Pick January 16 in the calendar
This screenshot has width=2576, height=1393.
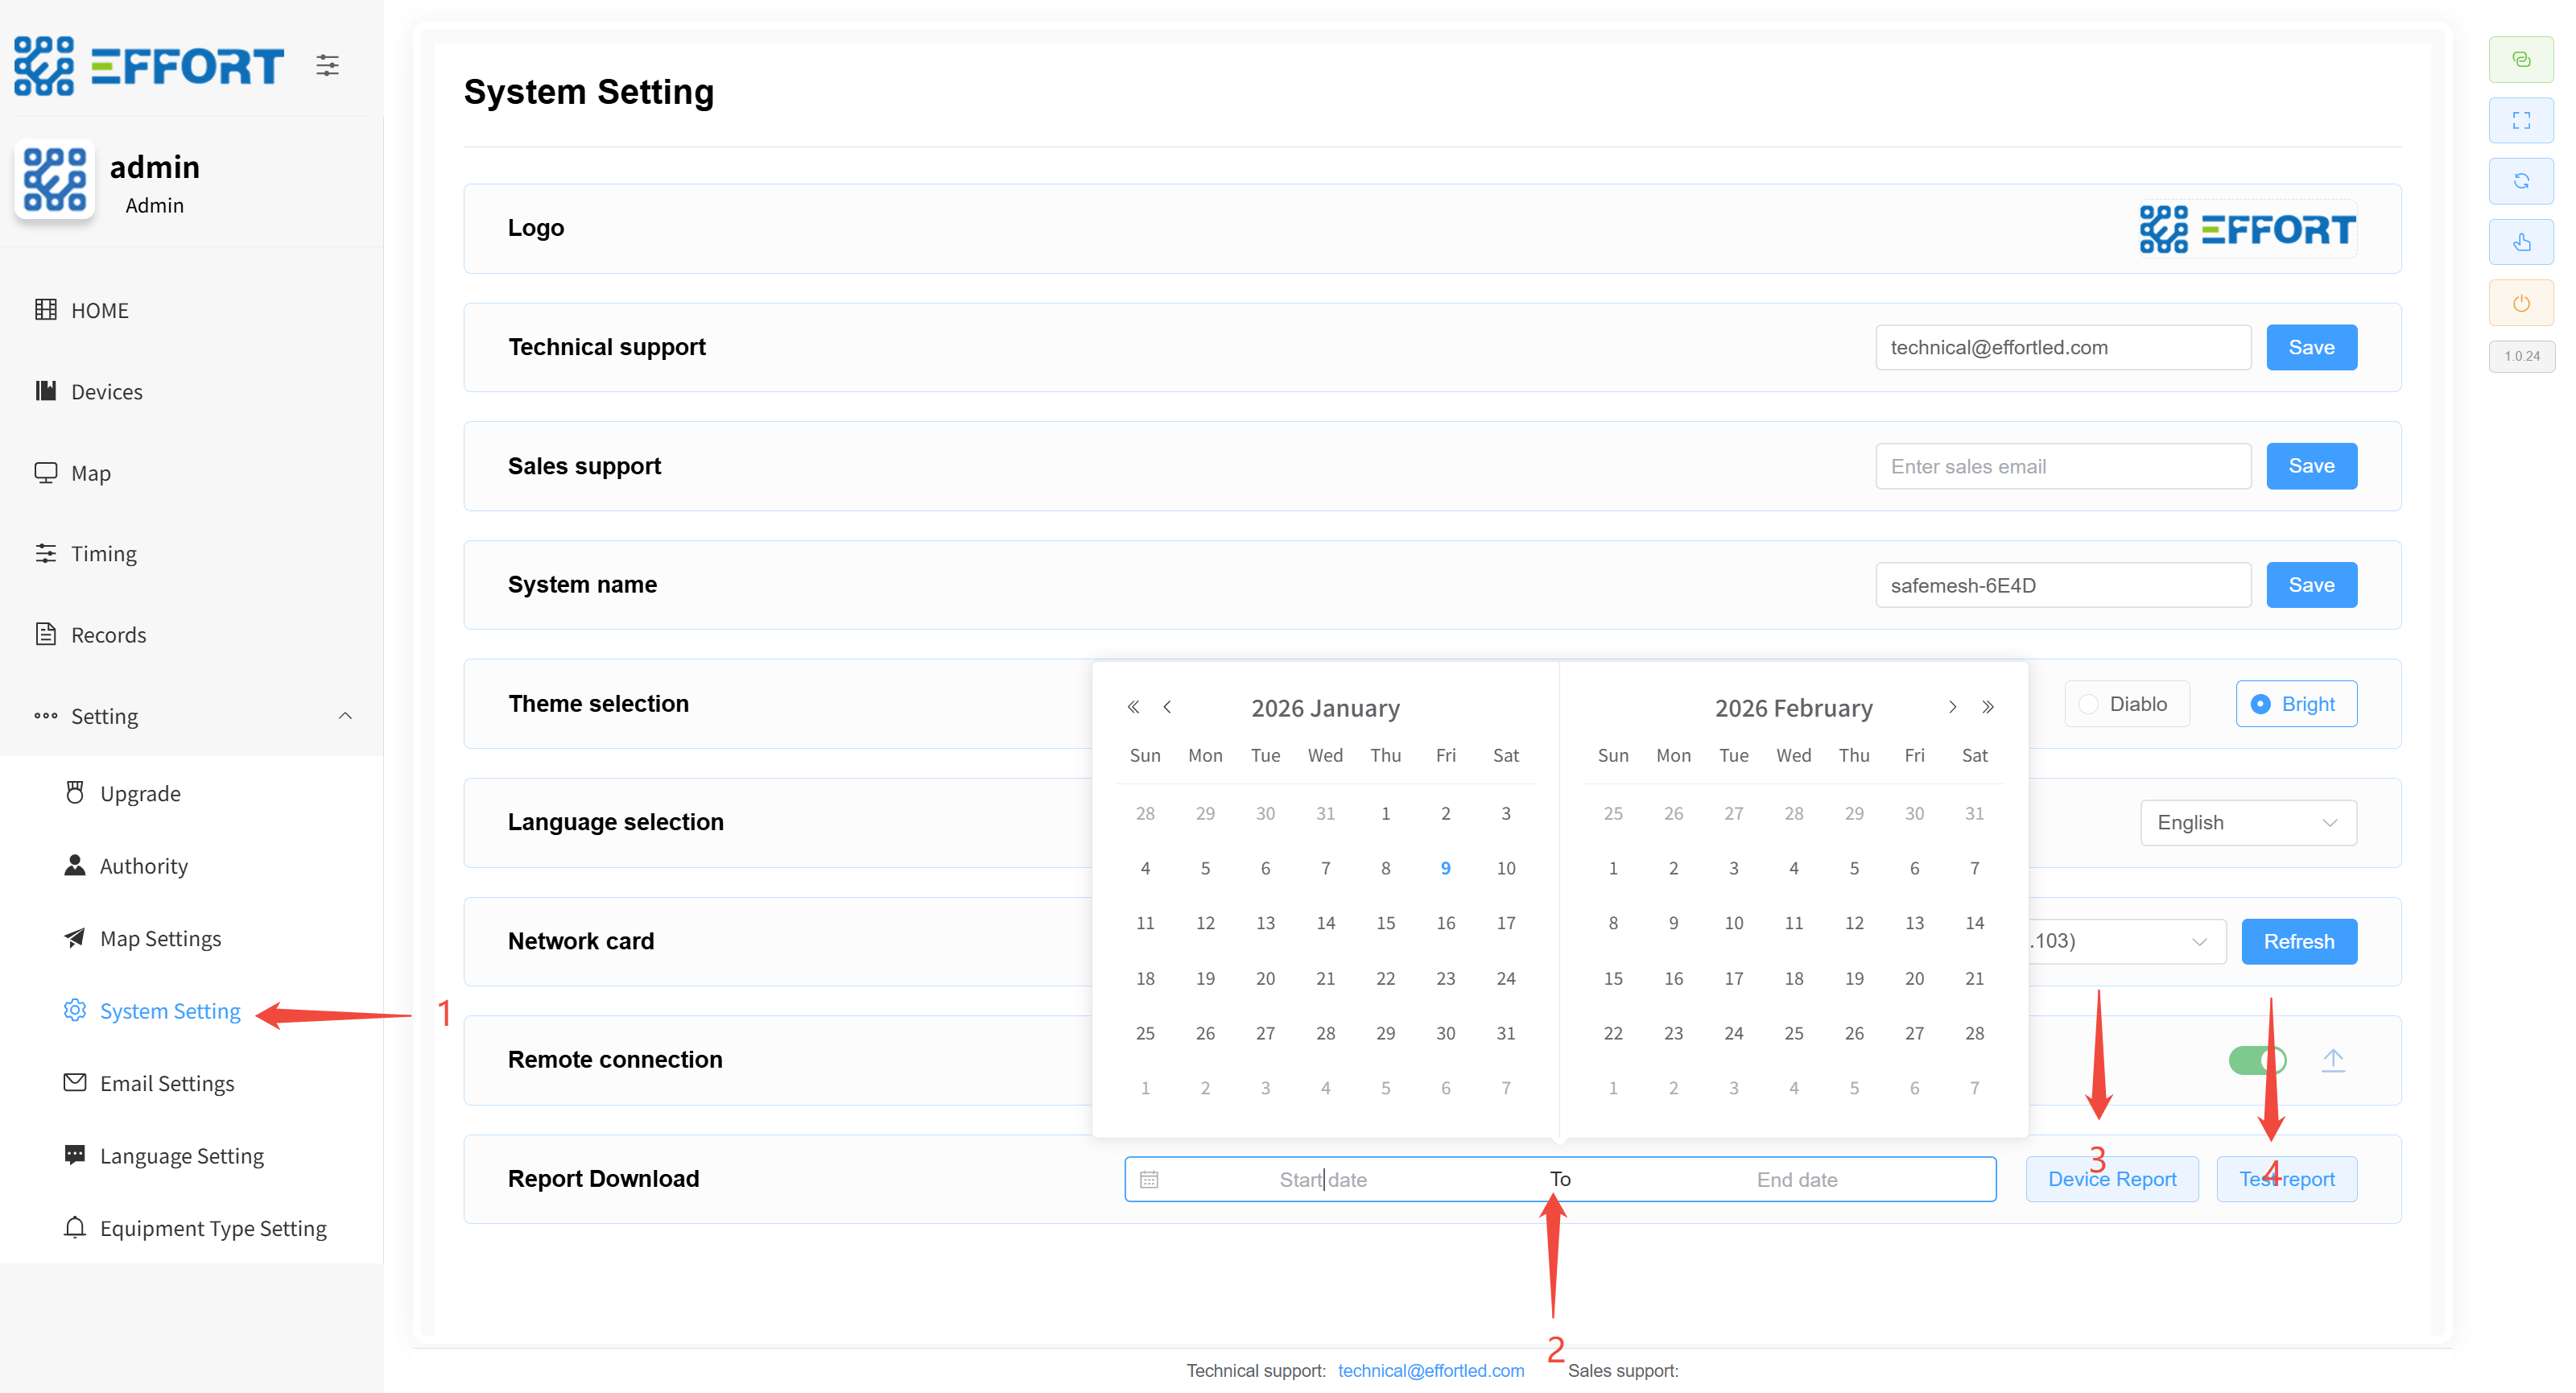point(1444,923)
